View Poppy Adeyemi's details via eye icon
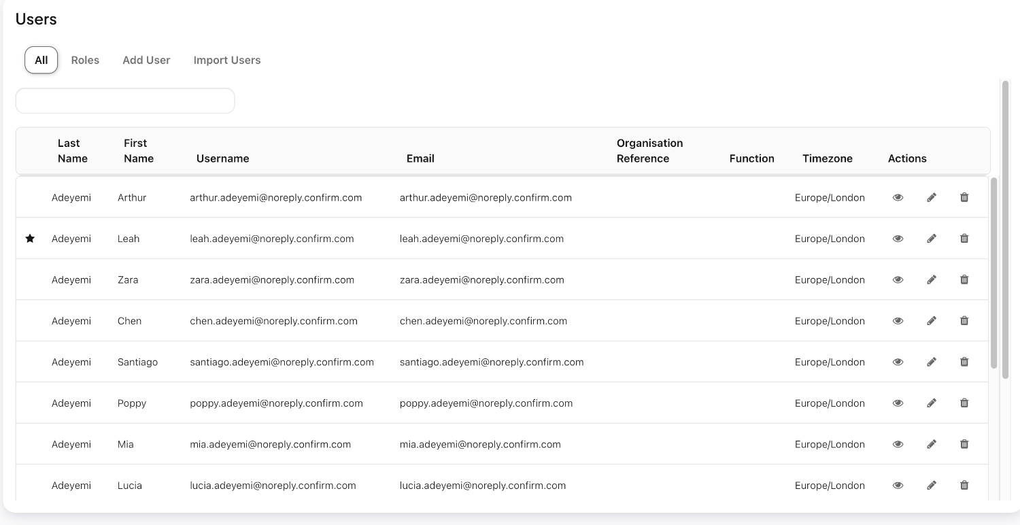Viewport: 1020px width, 525px height. pos(898,403)
